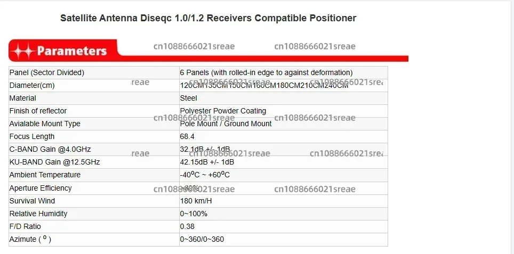Select the '0~100%' humidity value
The height and width of the screenshot is (254, 514).
click(x=194, y=214)
